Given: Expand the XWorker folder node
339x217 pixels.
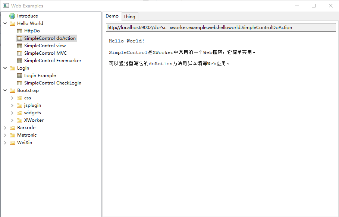Looking at the screenshot, I should (12, 120).
